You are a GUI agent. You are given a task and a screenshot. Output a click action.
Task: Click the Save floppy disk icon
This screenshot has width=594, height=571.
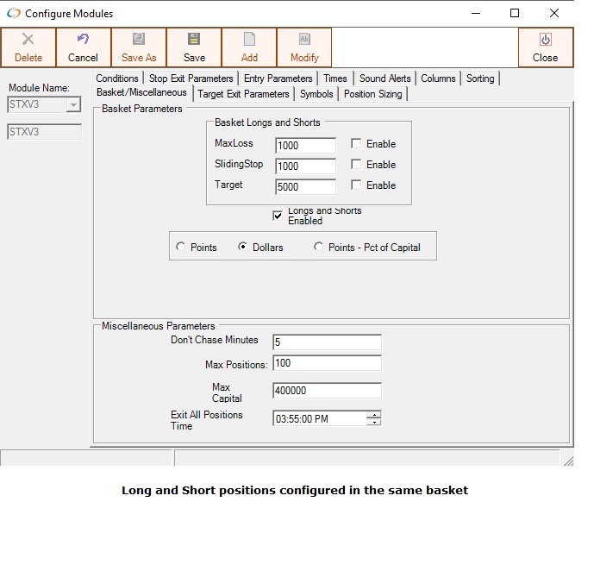coord(194,40)
